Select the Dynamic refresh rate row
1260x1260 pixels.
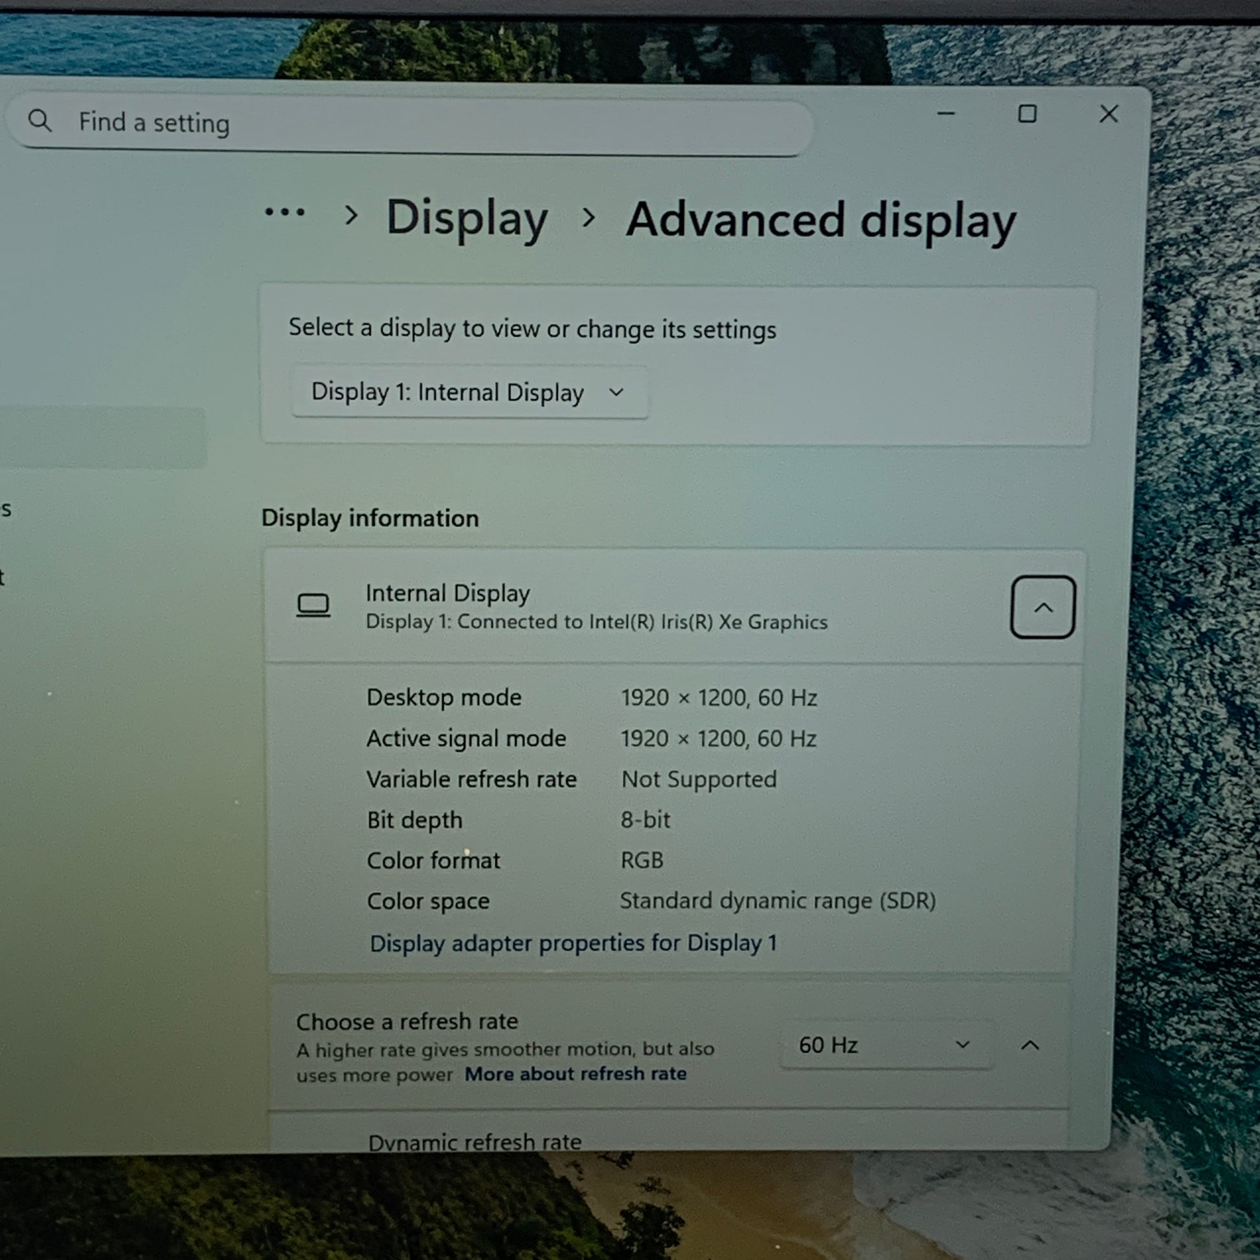tap(475, 1142)
